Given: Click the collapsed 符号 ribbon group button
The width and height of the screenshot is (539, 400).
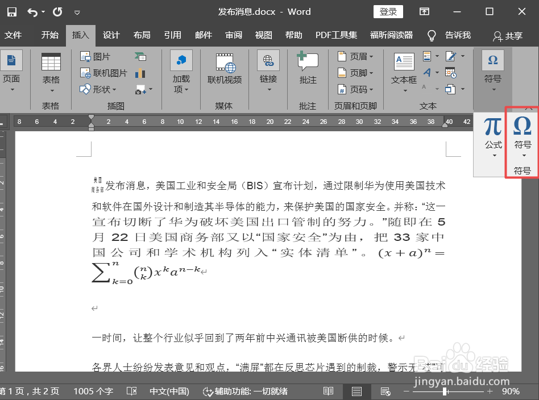Looking at the screenshot, I should pos(492,71).
